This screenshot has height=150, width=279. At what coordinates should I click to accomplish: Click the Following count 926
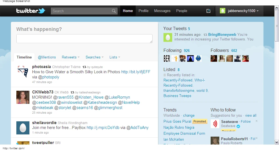click(187, 51)
